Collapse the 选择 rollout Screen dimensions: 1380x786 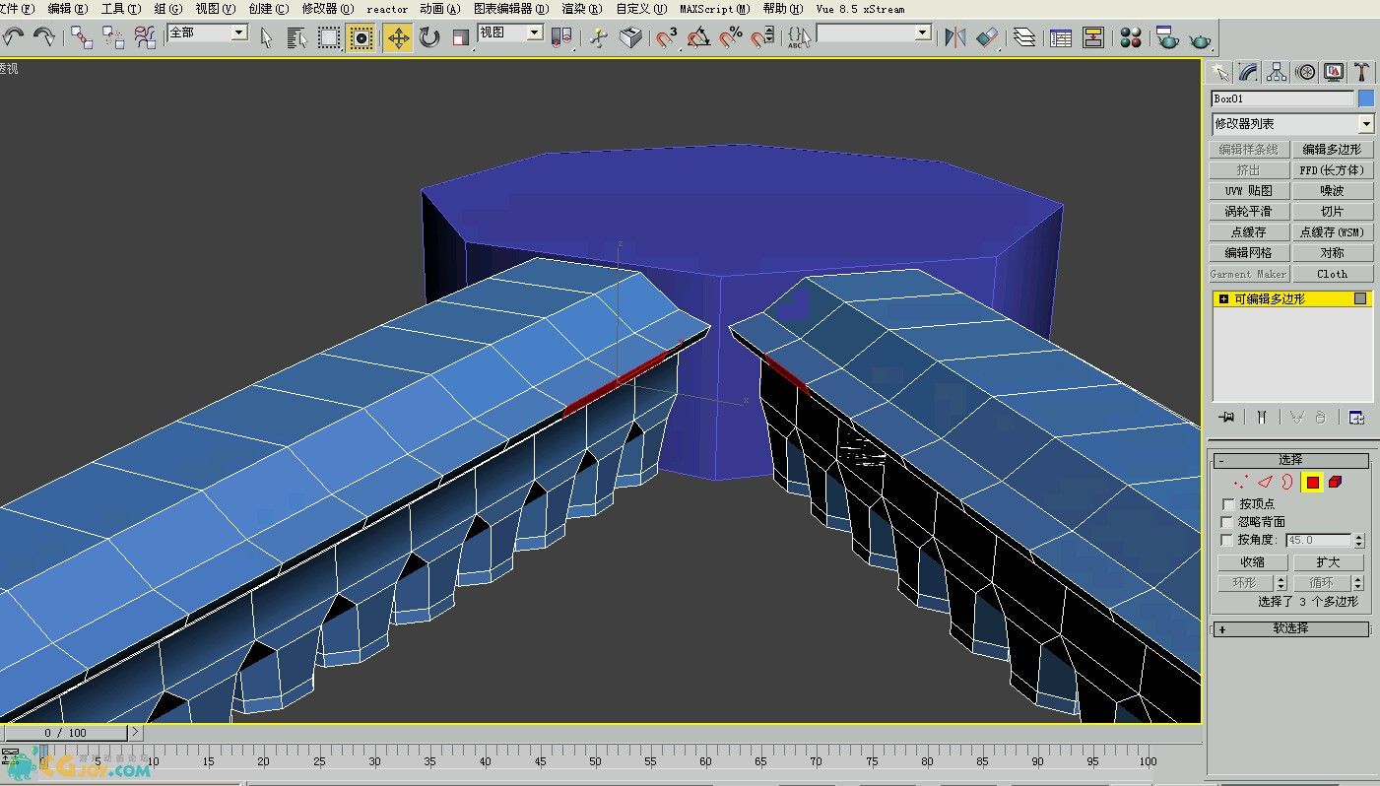[x=1291, y=460]
